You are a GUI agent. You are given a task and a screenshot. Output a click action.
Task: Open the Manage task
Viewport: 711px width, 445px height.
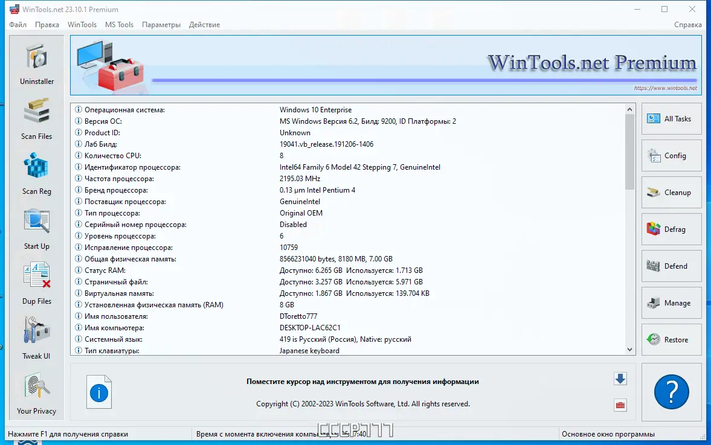(672, 303)
